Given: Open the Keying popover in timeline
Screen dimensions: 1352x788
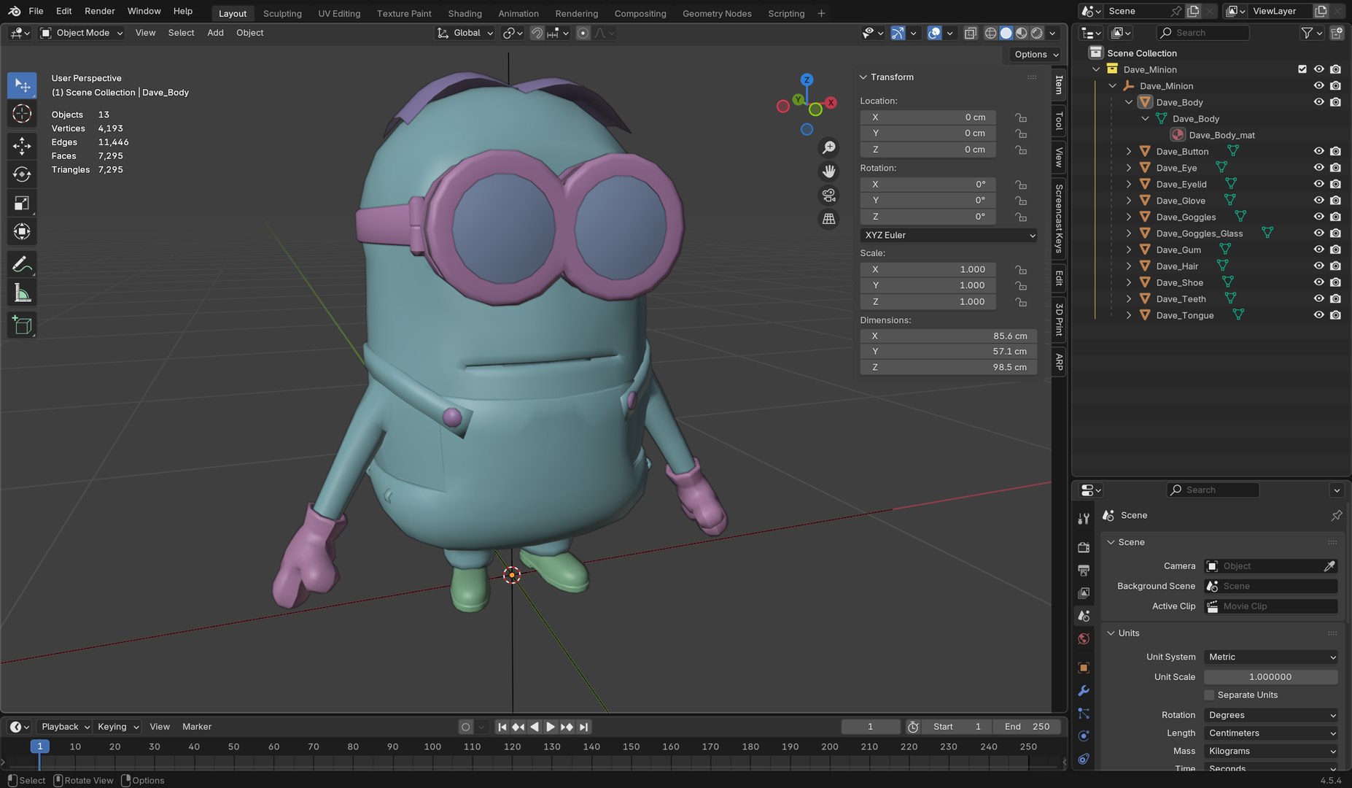Looking at the screenshot, I should [x=117, y=727].
